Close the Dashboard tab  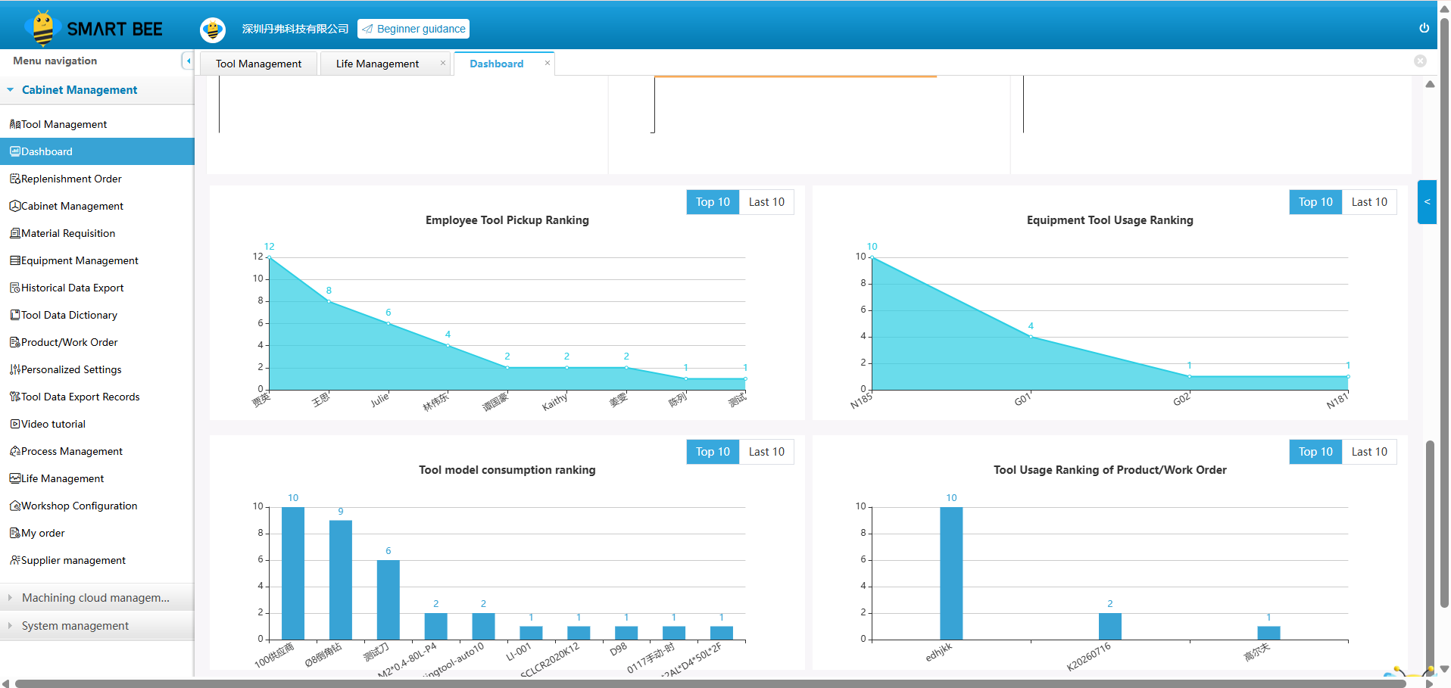click(x=548, y=63)
